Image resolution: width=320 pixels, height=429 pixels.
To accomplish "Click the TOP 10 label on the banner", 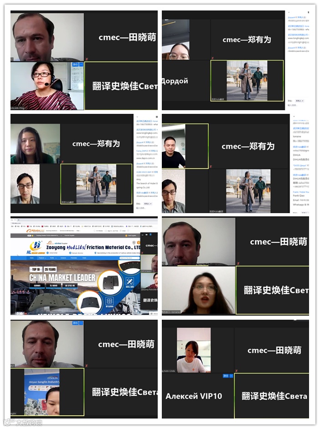I will pos(36,270).
